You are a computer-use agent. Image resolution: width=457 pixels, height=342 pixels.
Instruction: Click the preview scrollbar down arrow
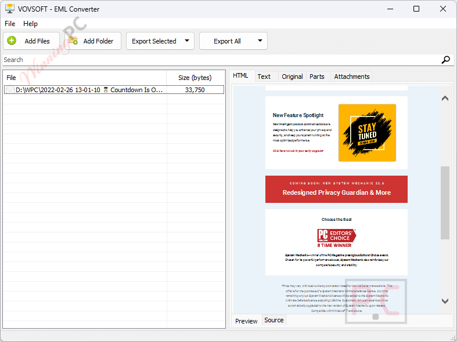coord(445,301)
